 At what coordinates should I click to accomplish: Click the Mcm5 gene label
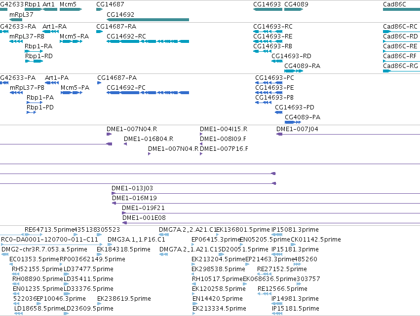pos(68,4)
